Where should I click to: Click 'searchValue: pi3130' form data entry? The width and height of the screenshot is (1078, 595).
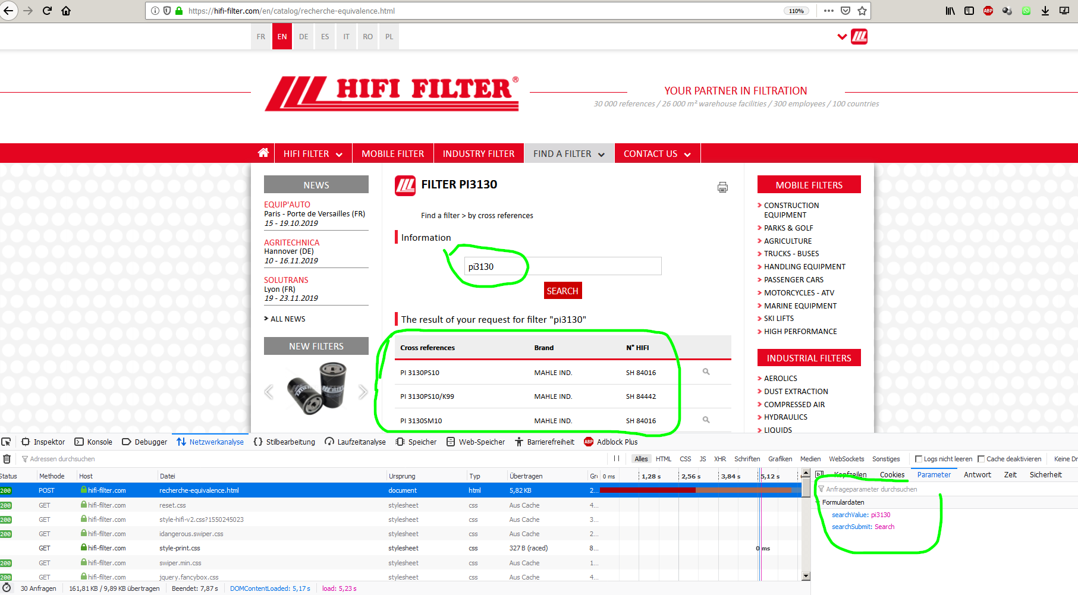(x=861, y=515)
